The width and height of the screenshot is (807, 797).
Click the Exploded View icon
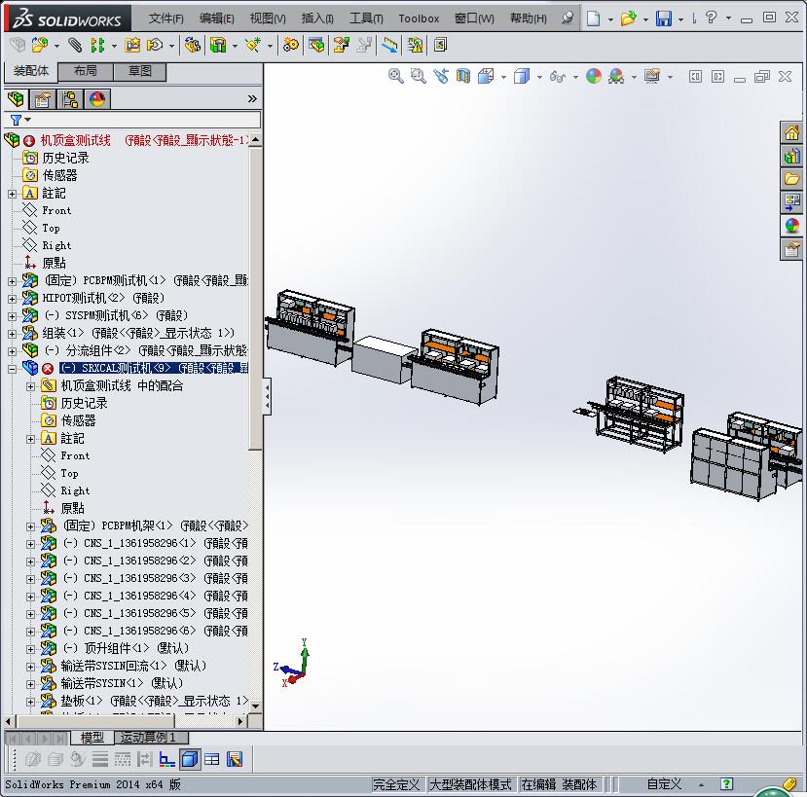[x=342, y=46]
